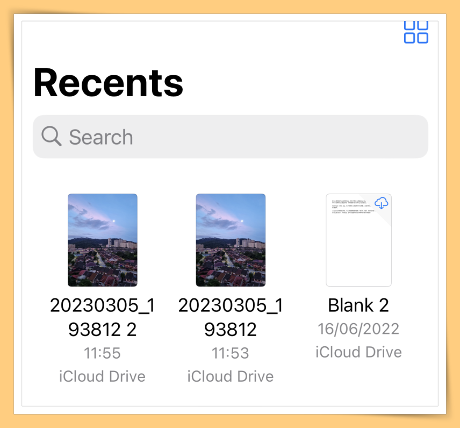
Task: Switch to grid view icon
Action: (416, 32)
